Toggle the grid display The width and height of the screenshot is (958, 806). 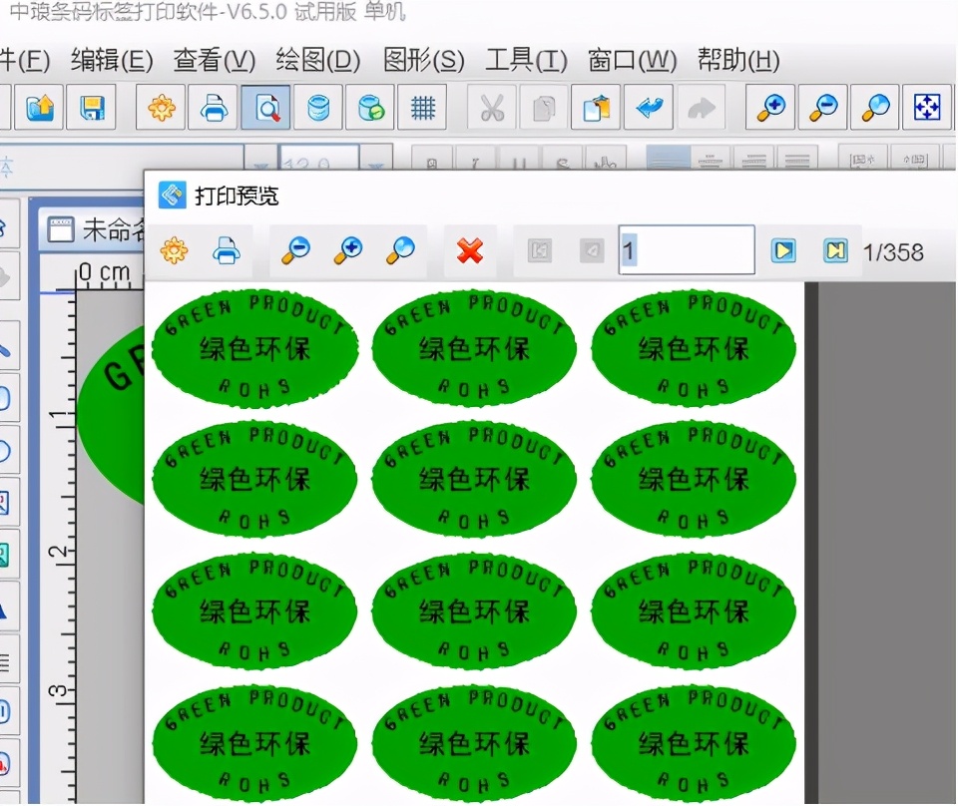[422, 108]
